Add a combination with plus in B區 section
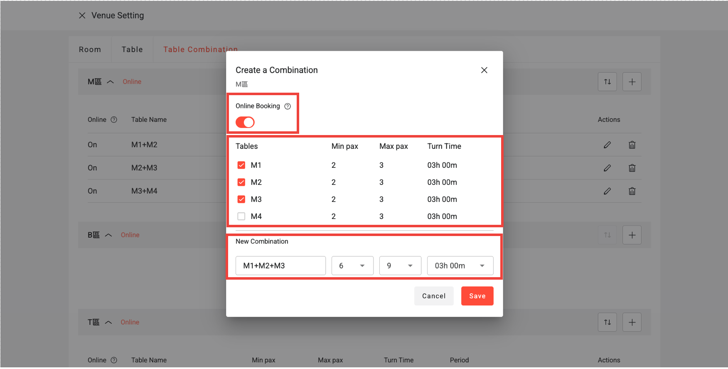 [632, 235]
